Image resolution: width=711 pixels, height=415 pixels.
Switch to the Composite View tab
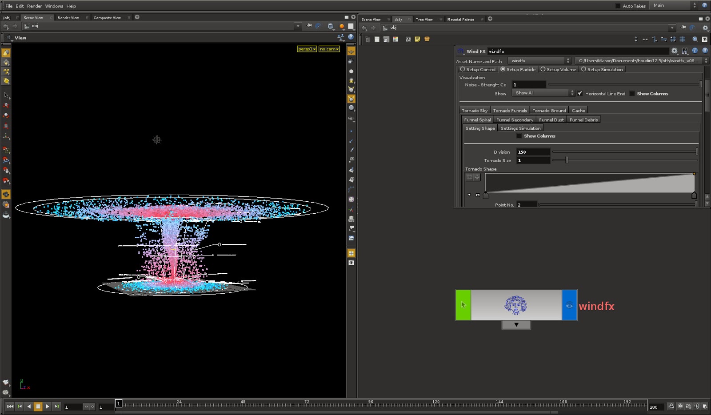[x=107, y=18]
